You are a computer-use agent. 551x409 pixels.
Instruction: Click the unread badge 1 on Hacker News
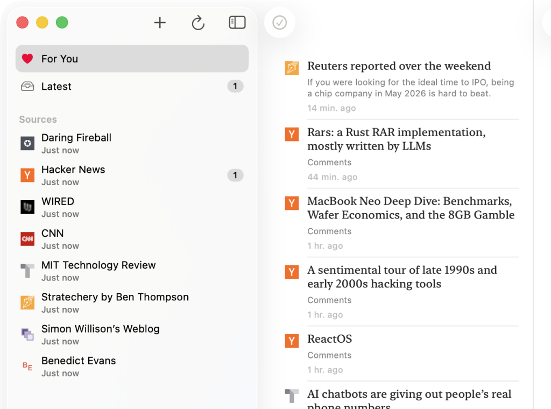[235, 175]
